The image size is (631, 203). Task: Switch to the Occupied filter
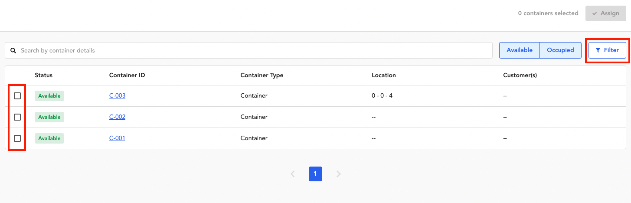(x=560, y=50)
